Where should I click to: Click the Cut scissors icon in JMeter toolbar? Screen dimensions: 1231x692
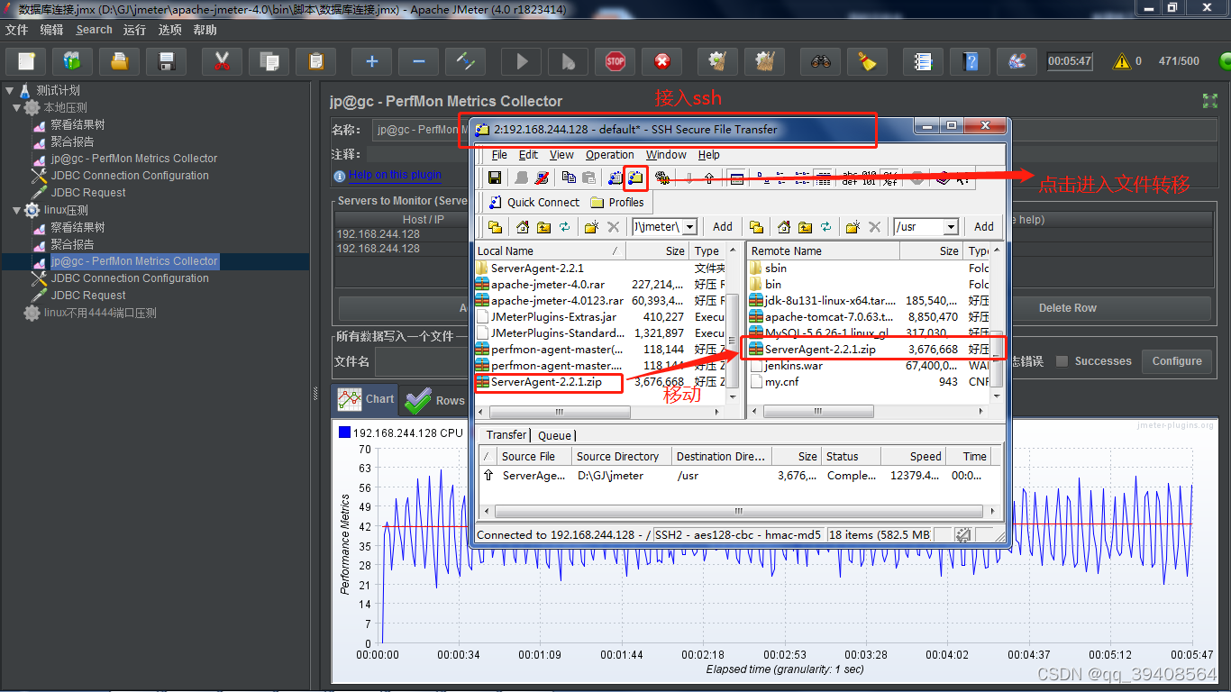pyautogui.click(x=222, y=61)
